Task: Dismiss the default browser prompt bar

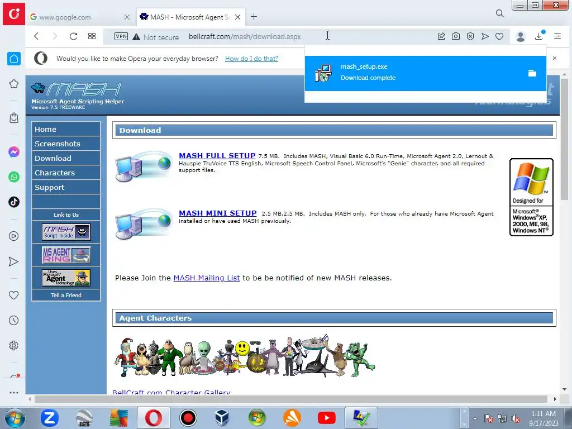Action: coord(555,58)
